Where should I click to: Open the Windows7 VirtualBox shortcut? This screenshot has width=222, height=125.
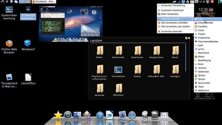[28, 45]
